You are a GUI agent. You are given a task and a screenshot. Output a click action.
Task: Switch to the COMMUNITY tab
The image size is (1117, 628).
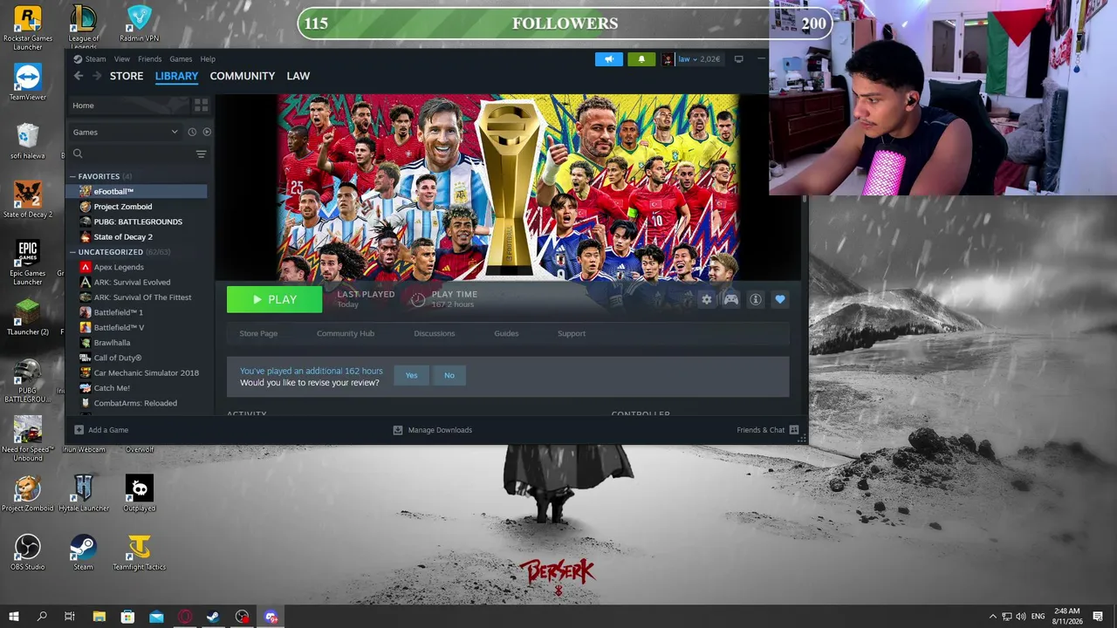[243, 76]
